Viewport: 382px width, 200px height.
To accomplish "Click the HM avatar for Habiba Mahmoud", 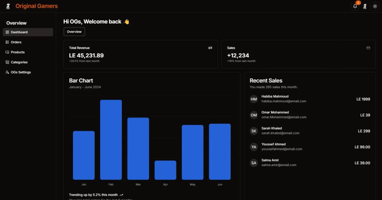I will [x=254, y=99].
